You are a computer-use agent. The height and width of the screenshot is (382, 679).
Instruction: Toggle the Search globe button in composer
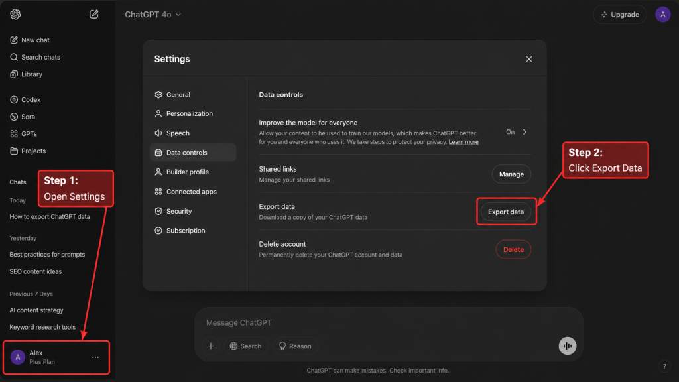pos(246,346)
